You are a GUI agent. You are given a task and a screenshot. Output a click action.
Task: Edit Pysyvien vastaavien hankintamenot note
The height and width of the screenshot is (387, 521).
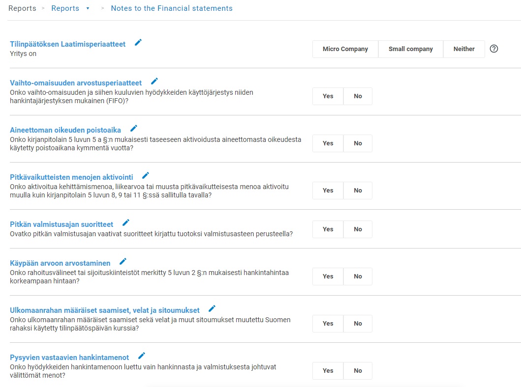tap(142, 356)
